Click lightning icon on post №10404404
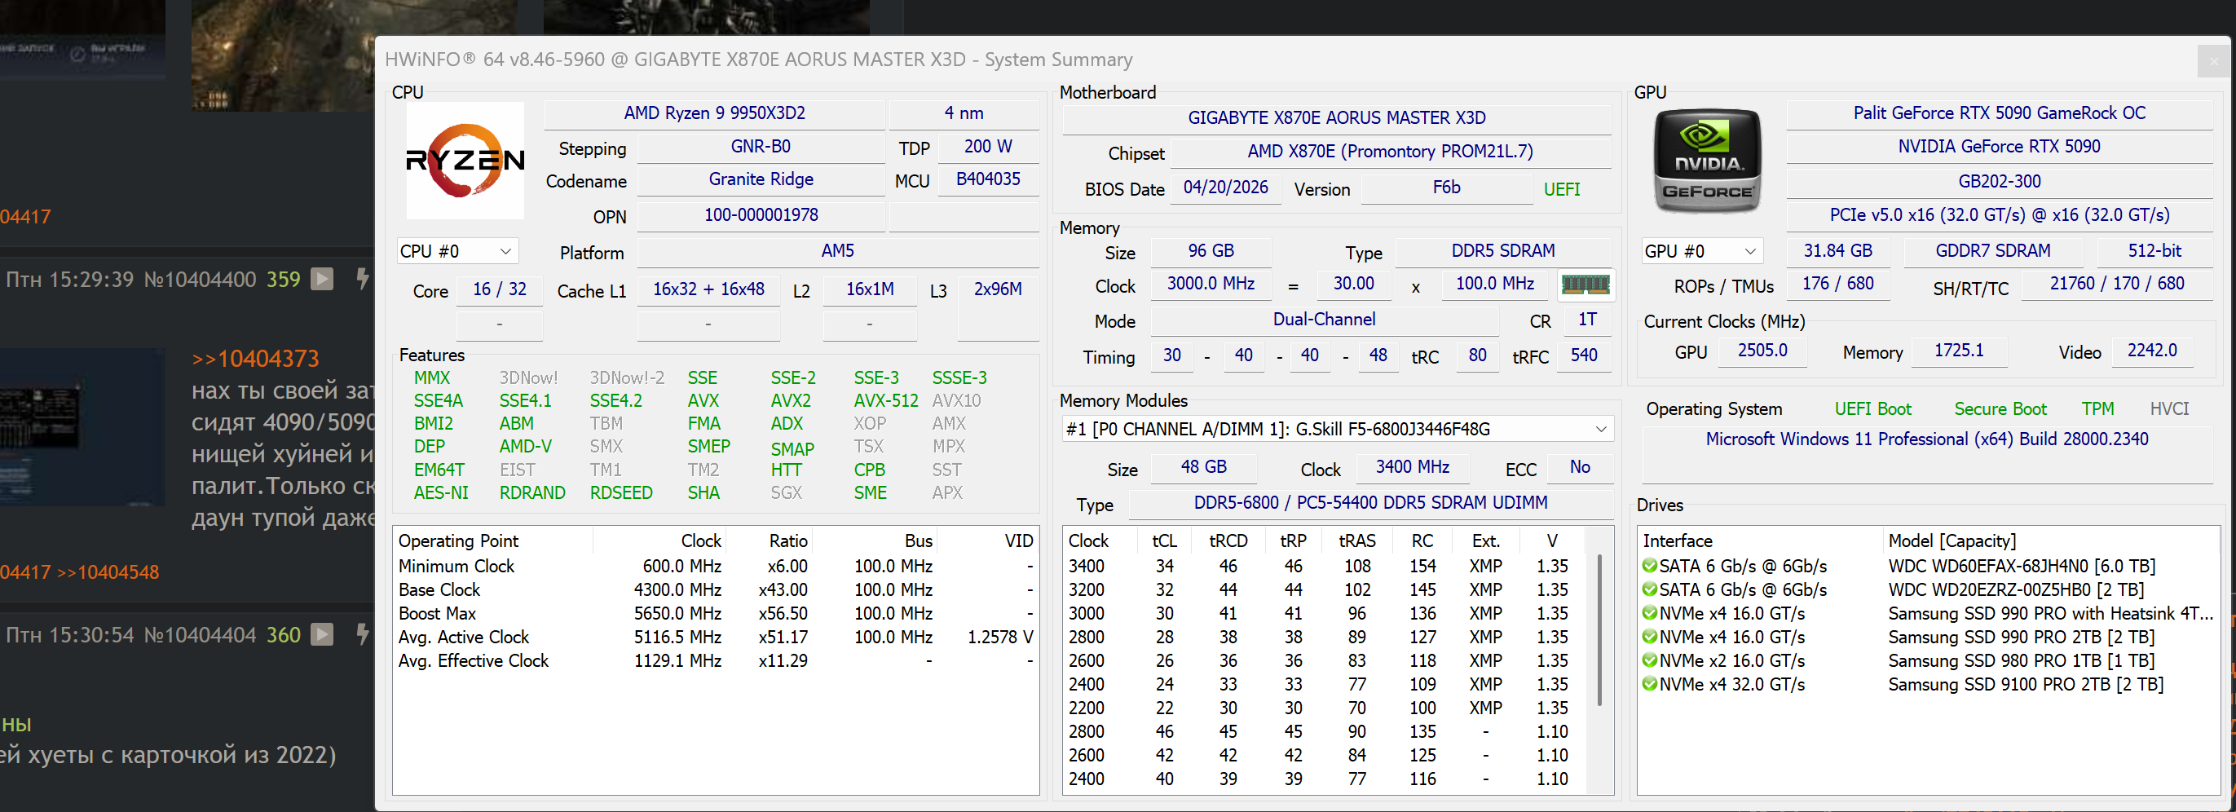 point(362,635)
